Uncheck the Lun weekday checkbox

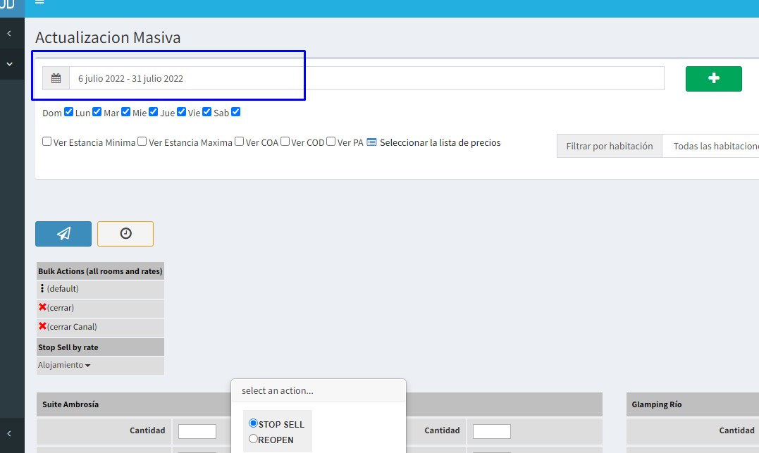[97, 112]
